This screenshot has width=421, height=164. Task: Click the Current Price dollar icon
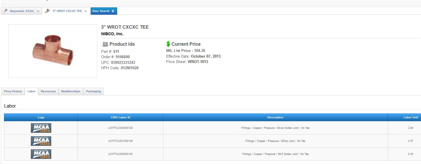pyautogui.click(x=168, y=44)
